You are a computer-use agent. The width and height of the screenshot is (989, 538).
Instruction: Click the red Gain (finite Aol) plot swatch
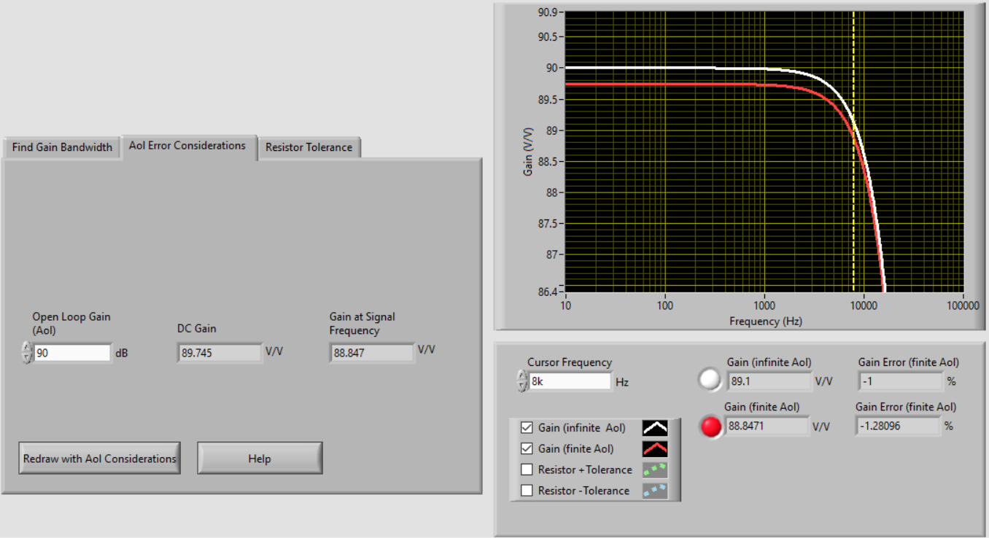pyautogui.click(x=654, y=449)
